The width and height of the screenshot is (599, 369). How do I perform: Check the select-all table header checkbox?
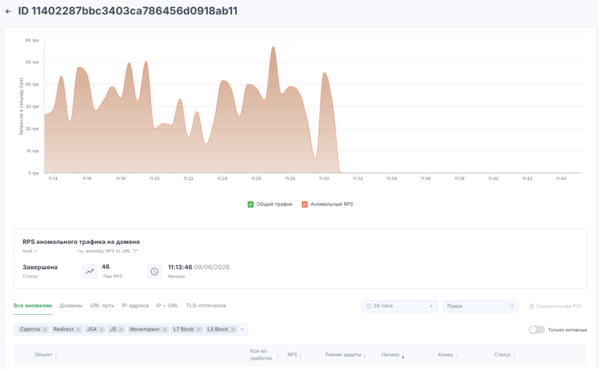coord(23,355)
